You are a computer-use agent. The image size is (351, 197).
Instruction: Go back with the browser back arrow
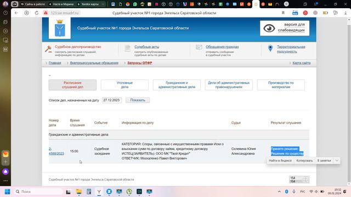coord(16,13)
